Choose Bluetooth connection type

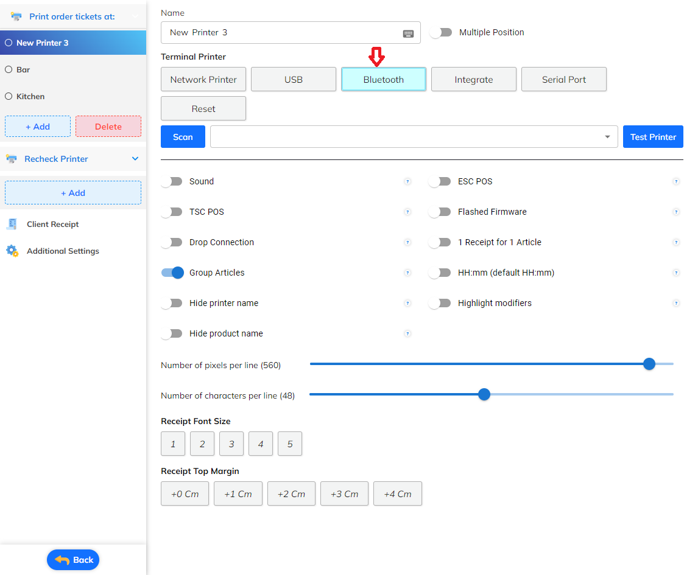384,80
